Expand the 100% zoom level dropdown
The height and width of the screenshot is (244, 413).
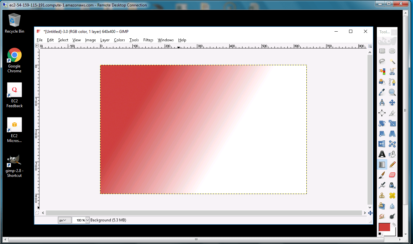[x=87, y=220]
